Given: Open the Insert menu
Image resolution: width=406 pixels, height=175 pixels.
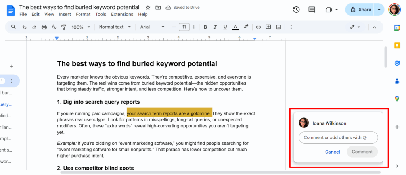Looking at the screenshot, I should [x=65, y=15].
